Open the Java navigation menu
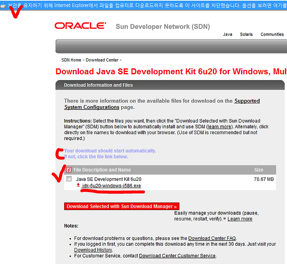 [x=228, y=34]
